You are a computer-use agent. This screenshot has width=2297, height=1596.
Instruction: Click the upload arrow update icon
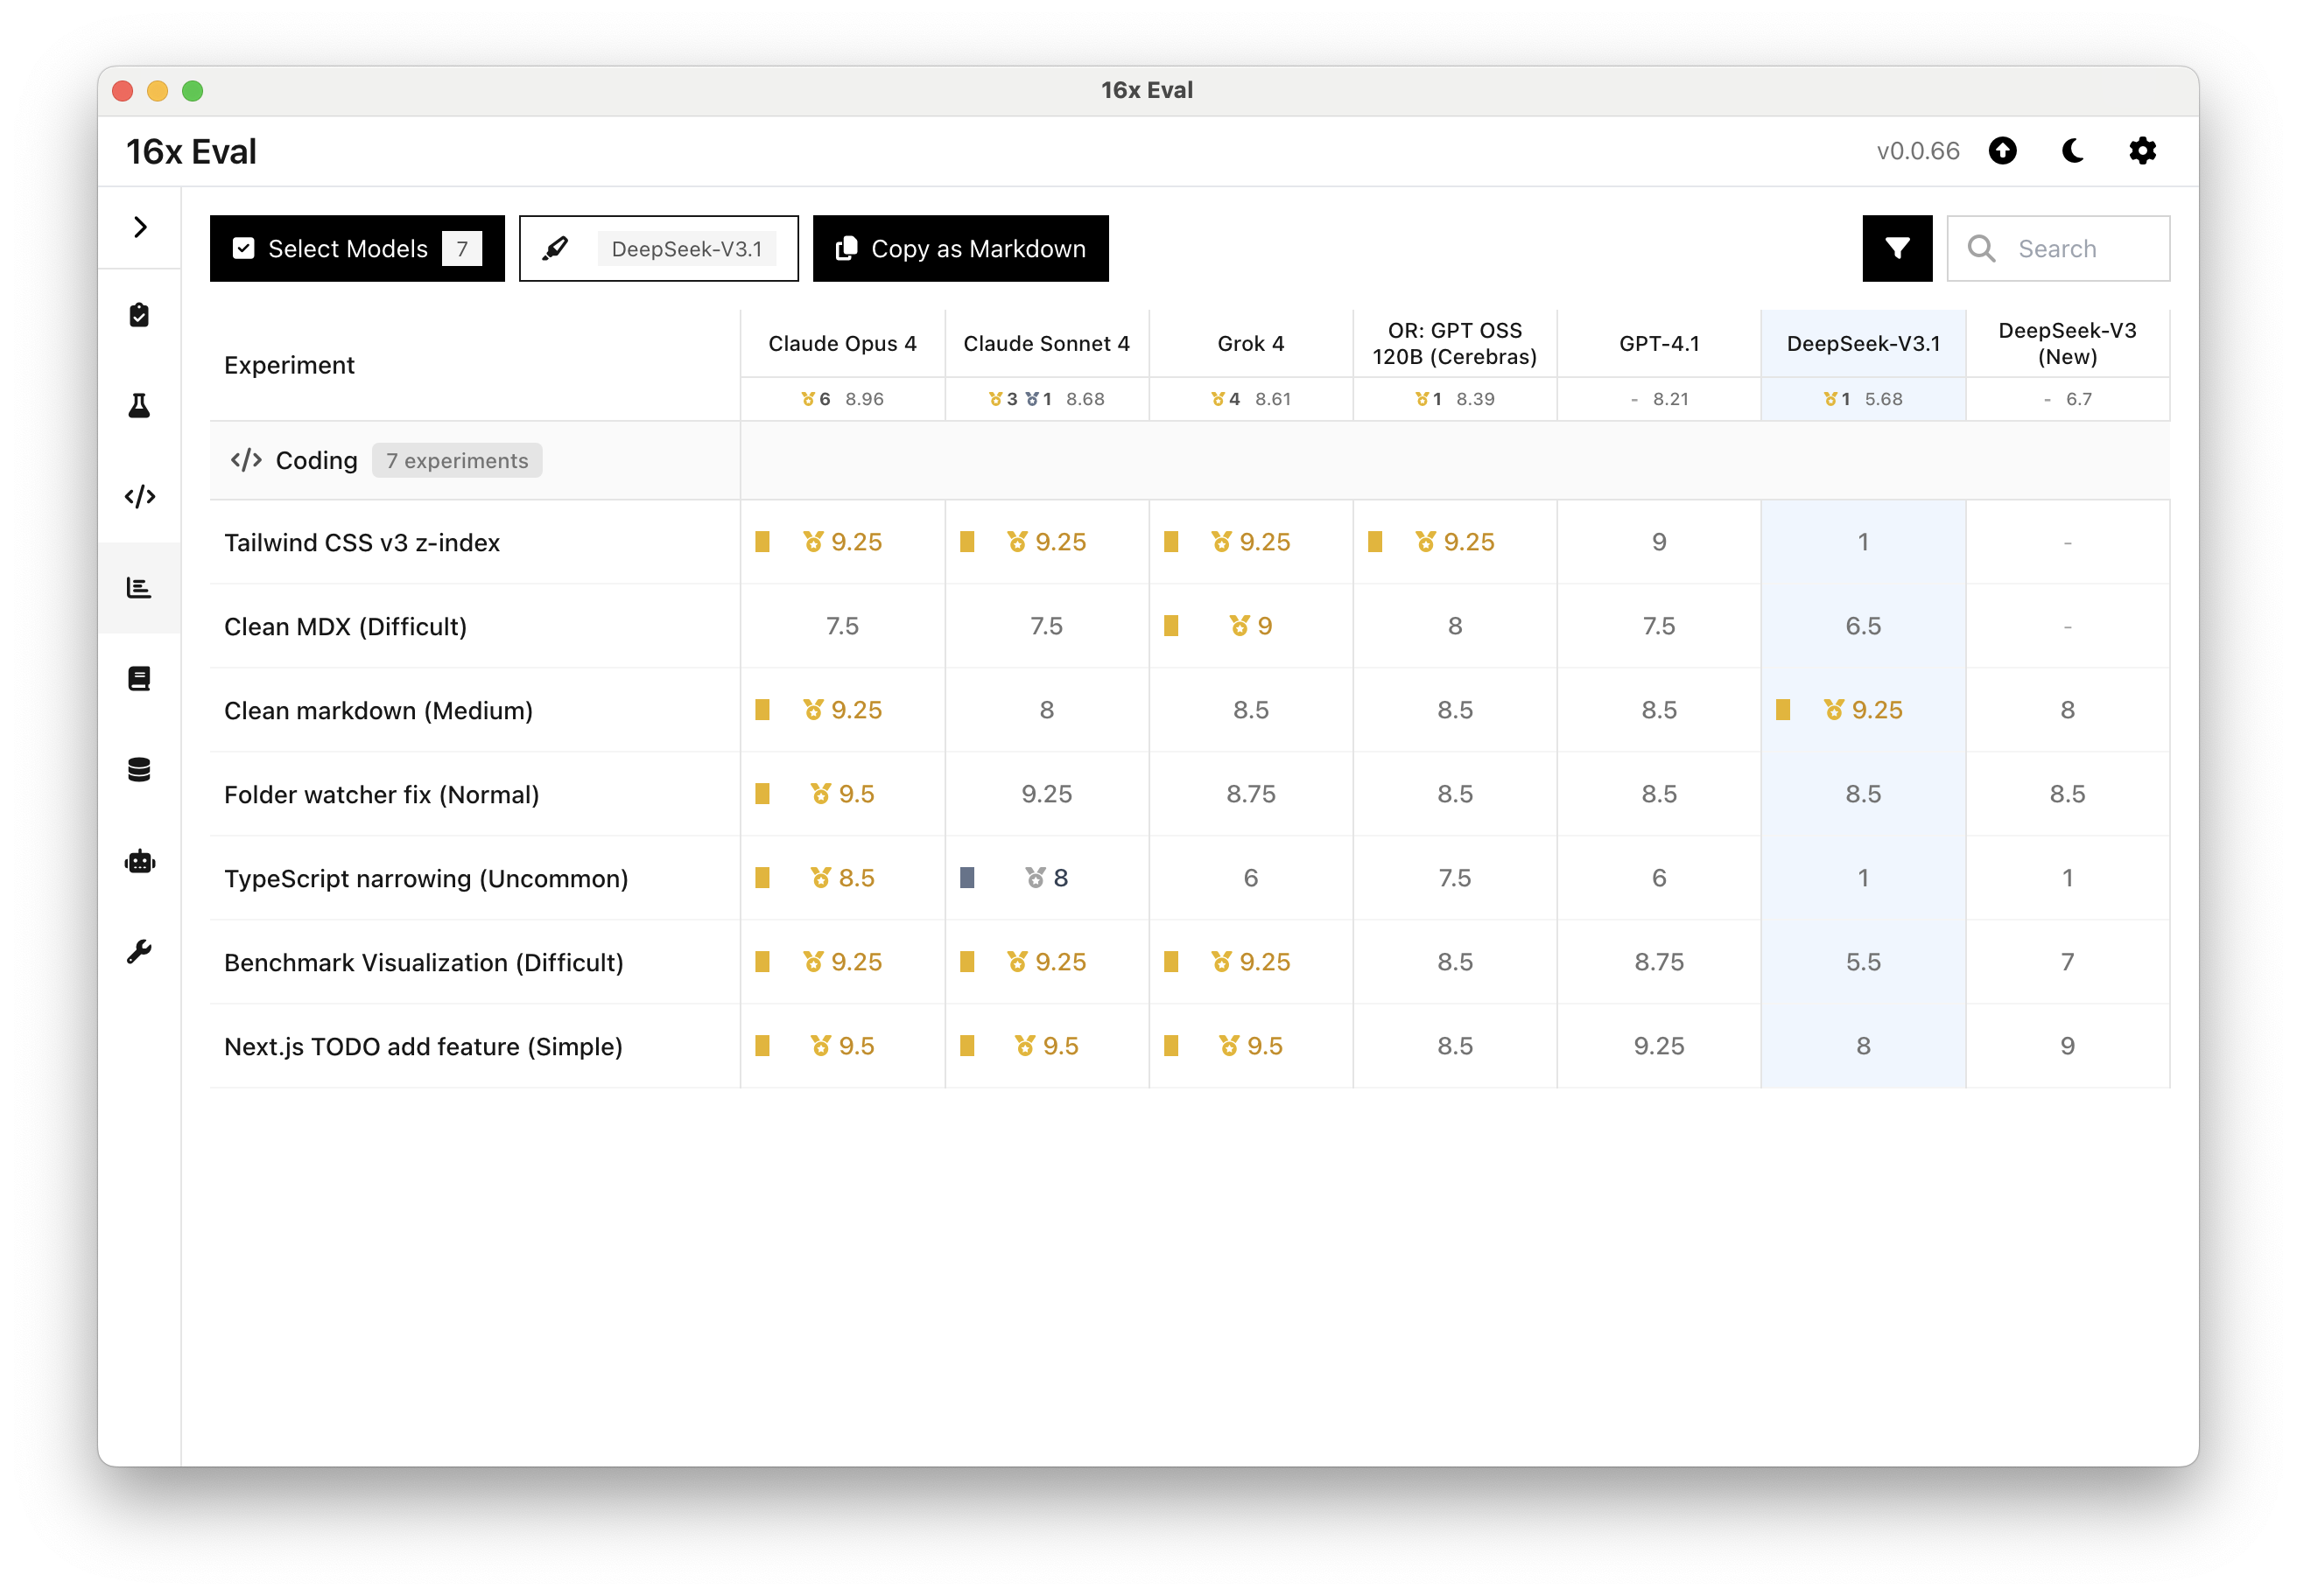click(x=2002, y=151)
